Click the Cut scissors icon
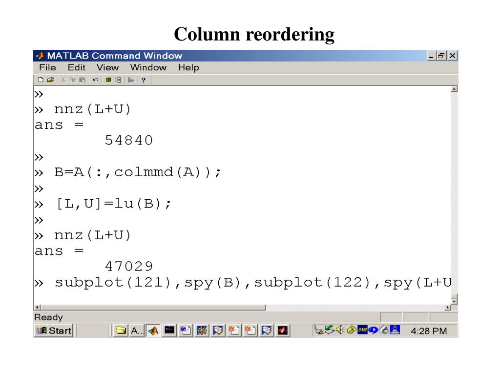Screen dimensions: 500x375 (x=63, y=80)
